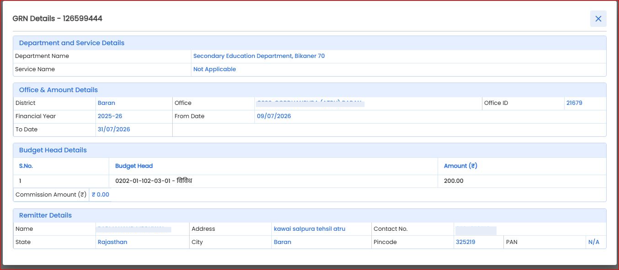Select the To Date value 31/07/2026

coord(114,130)
